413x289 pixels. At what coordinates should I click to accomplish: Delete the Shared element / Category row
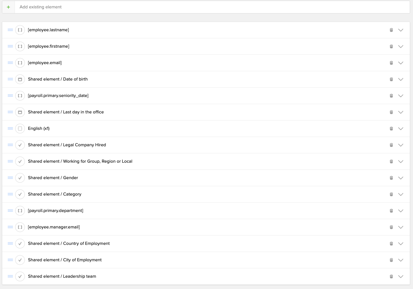(x=391, y=194)
